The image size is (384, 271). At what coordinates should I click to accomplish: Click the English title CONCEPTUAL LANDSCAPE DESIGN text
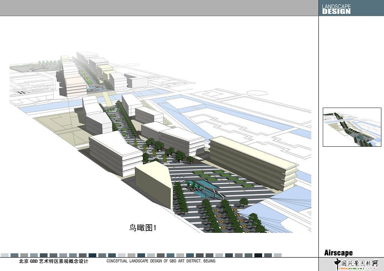(161, 261)
